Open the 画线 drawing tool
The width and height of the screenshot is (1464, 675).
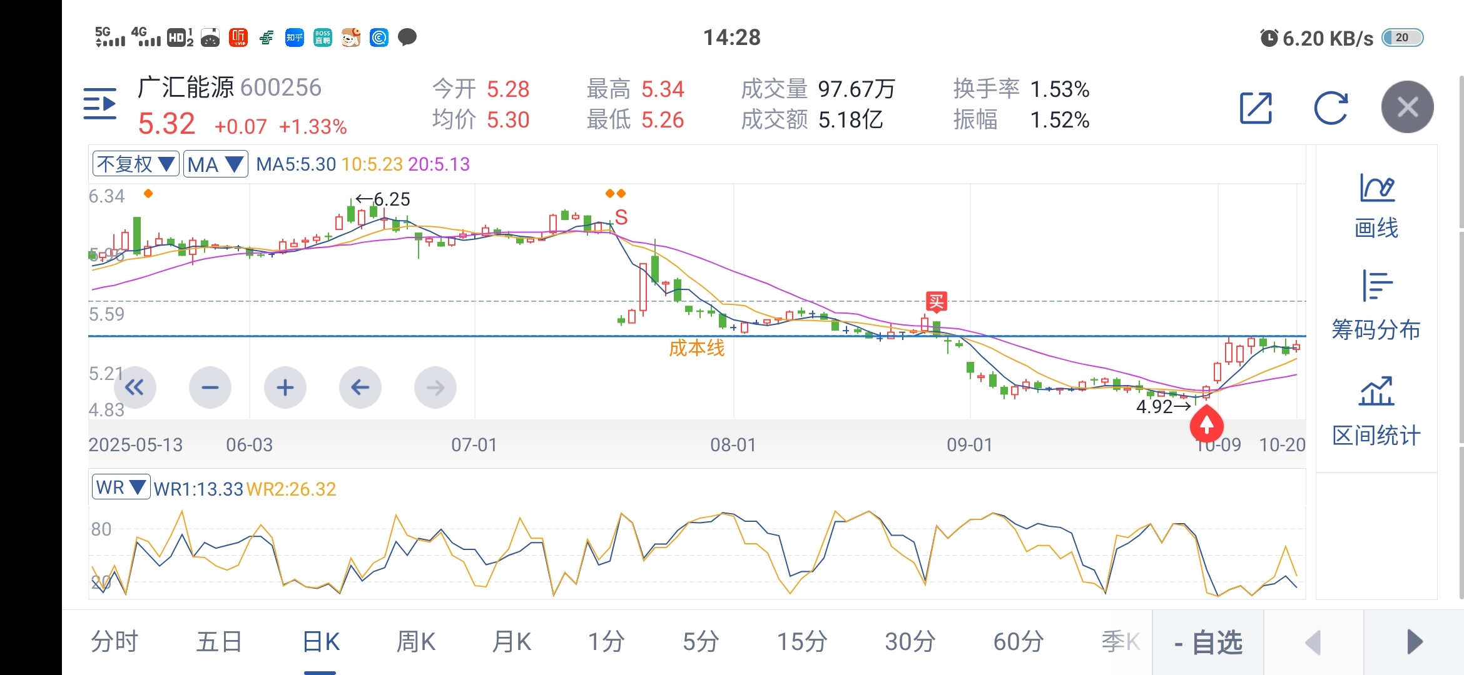pyautogui.click(x=1376, y=206)
